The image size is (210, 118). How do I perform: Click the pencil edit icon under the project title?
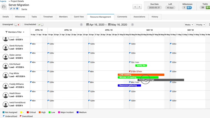(11, 9)
